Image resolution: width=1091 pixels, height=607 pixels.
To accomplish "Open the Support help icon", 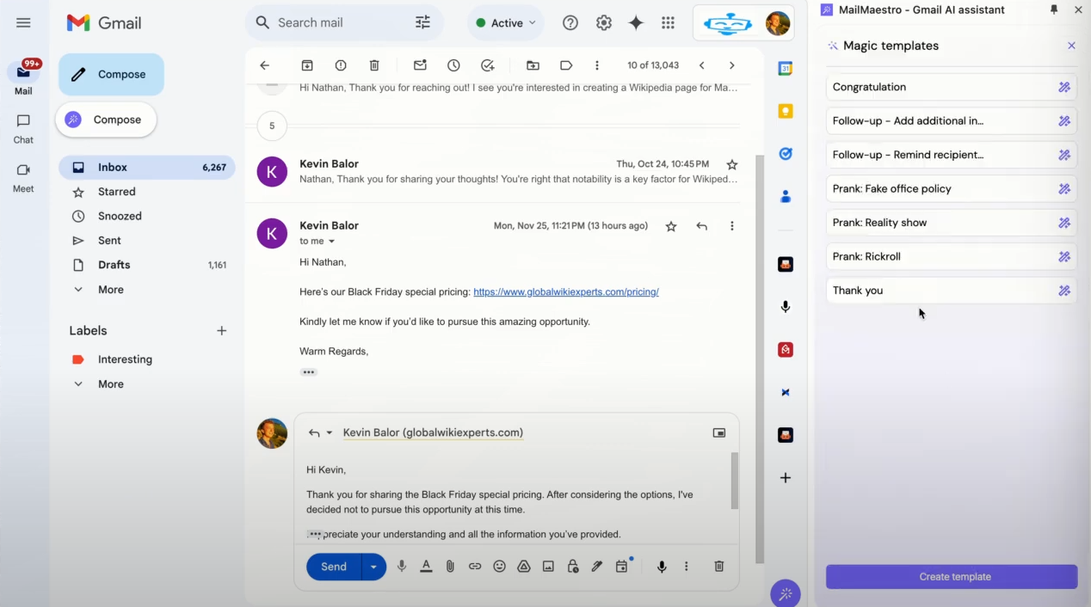I will click(x=570, y=23).
